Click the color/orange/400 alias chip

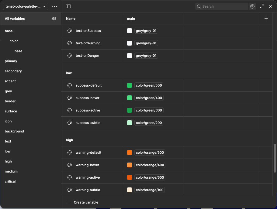coord(150,165)
